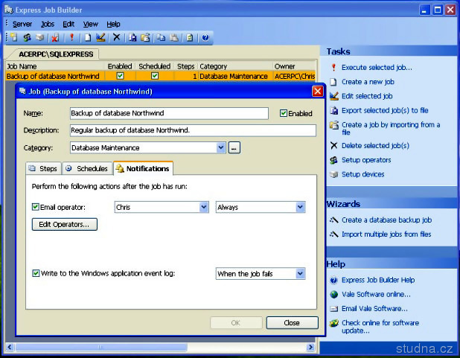Click the export job toolbar icon
The width and height of the screenshot is (460, 358).
132,37
